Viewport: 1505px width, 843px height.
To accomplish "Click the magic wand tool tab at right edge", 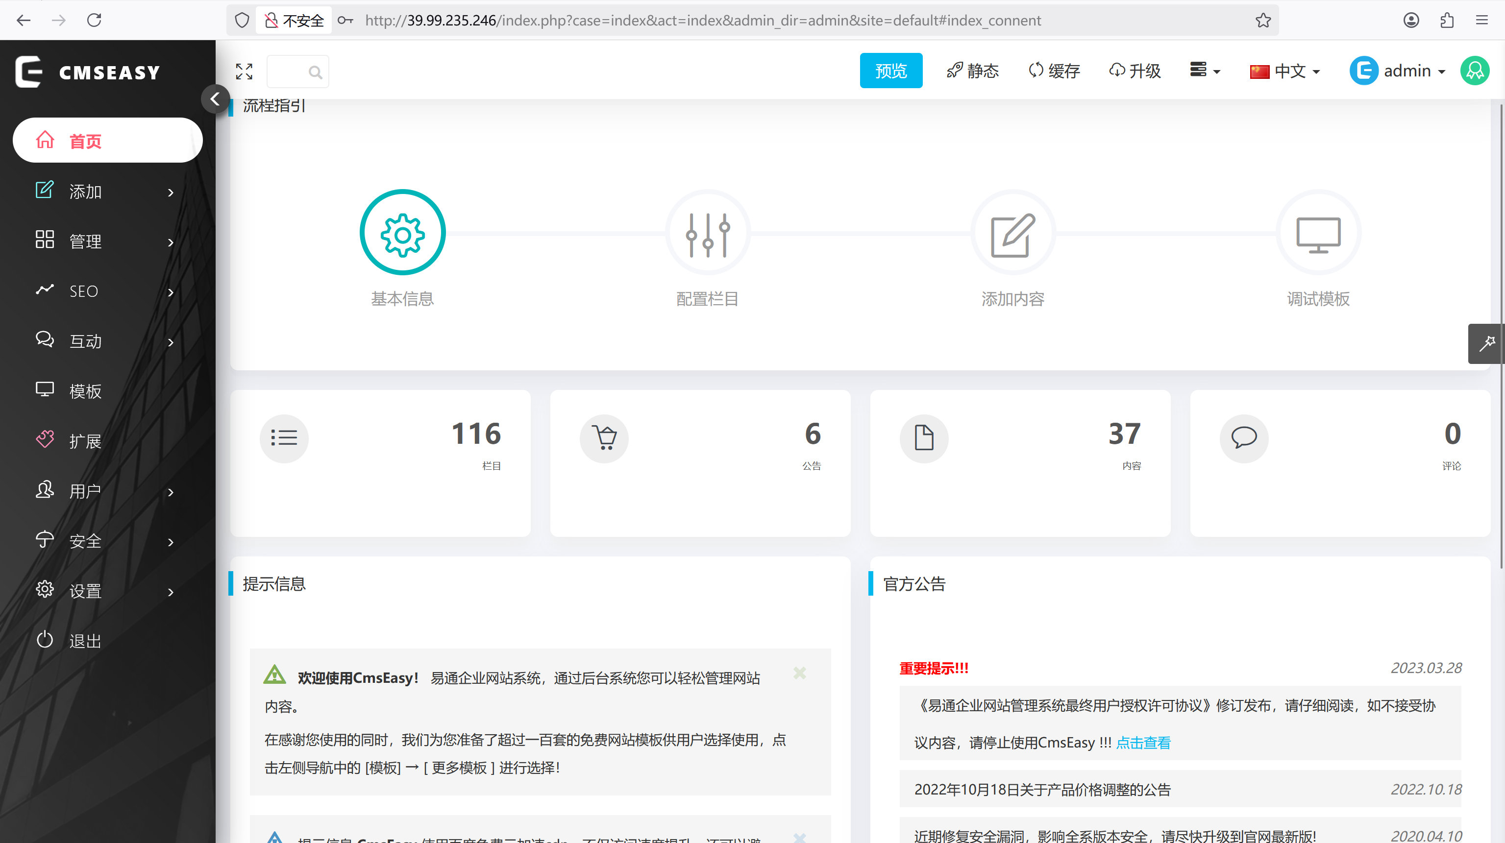I will (x=1486, y=343).
